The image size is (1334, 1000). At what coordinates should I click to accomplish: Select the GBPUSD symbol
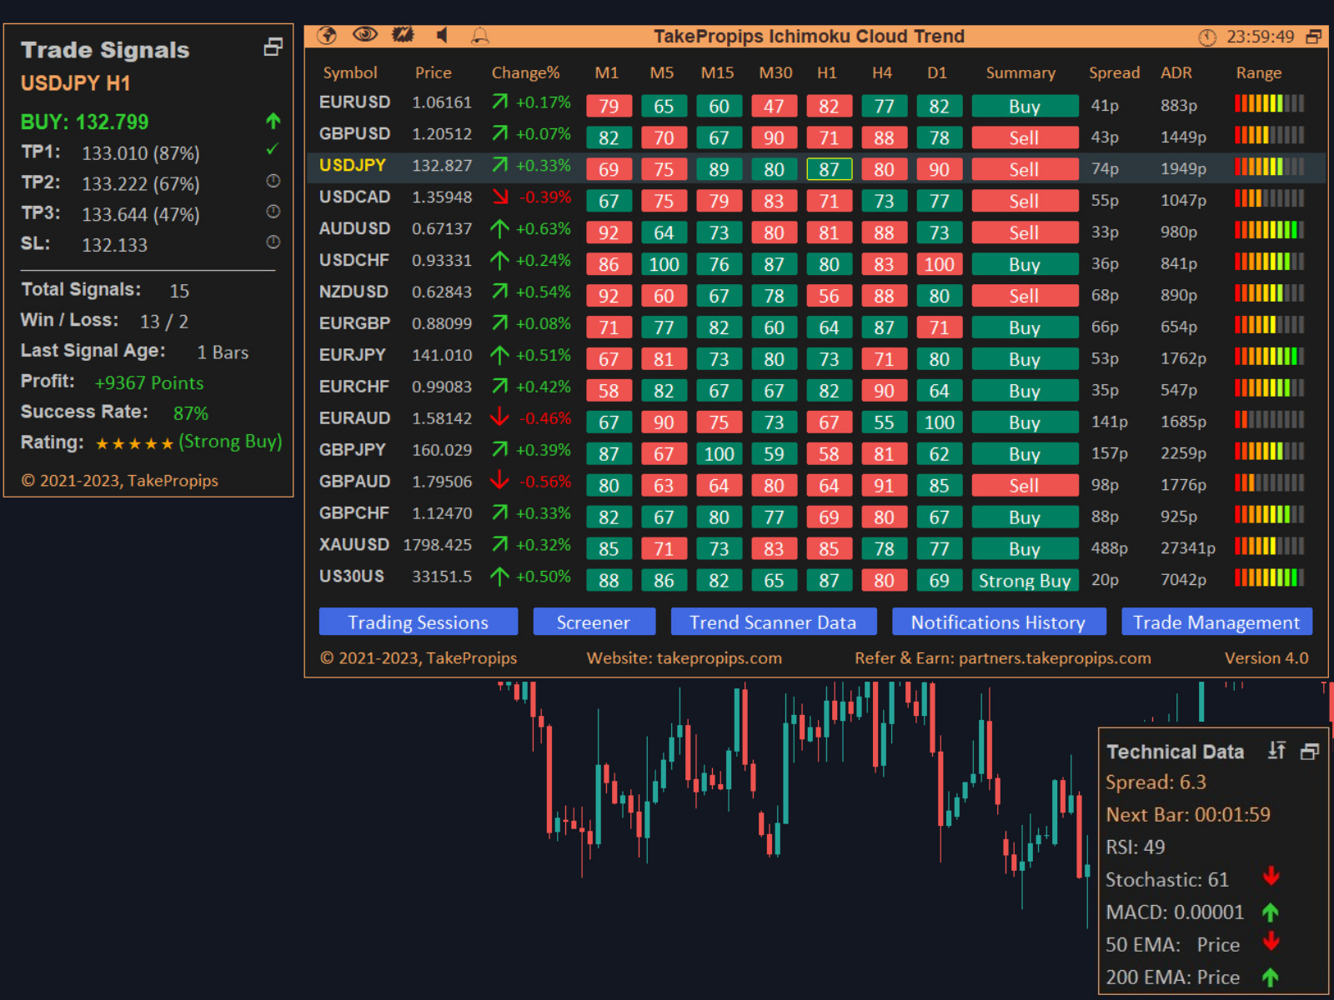[355, 134]
